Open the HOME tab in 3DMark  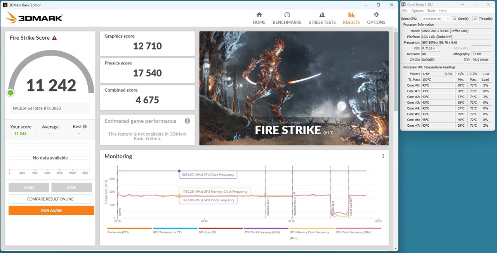tap(259, 18)
